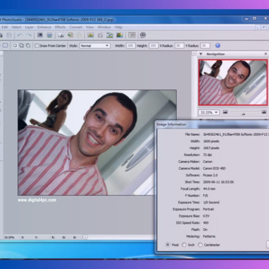Open the Layer menu
Image resolution: width=269 pixels, height=269 pixels.
(29, 27)
